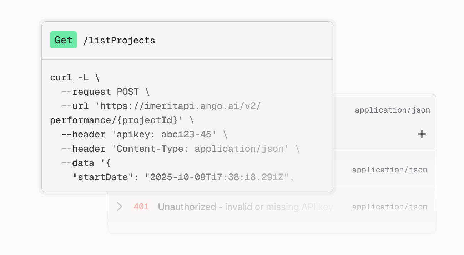
Task: Click the plus icon in the response panel
Action: [422, 134]
